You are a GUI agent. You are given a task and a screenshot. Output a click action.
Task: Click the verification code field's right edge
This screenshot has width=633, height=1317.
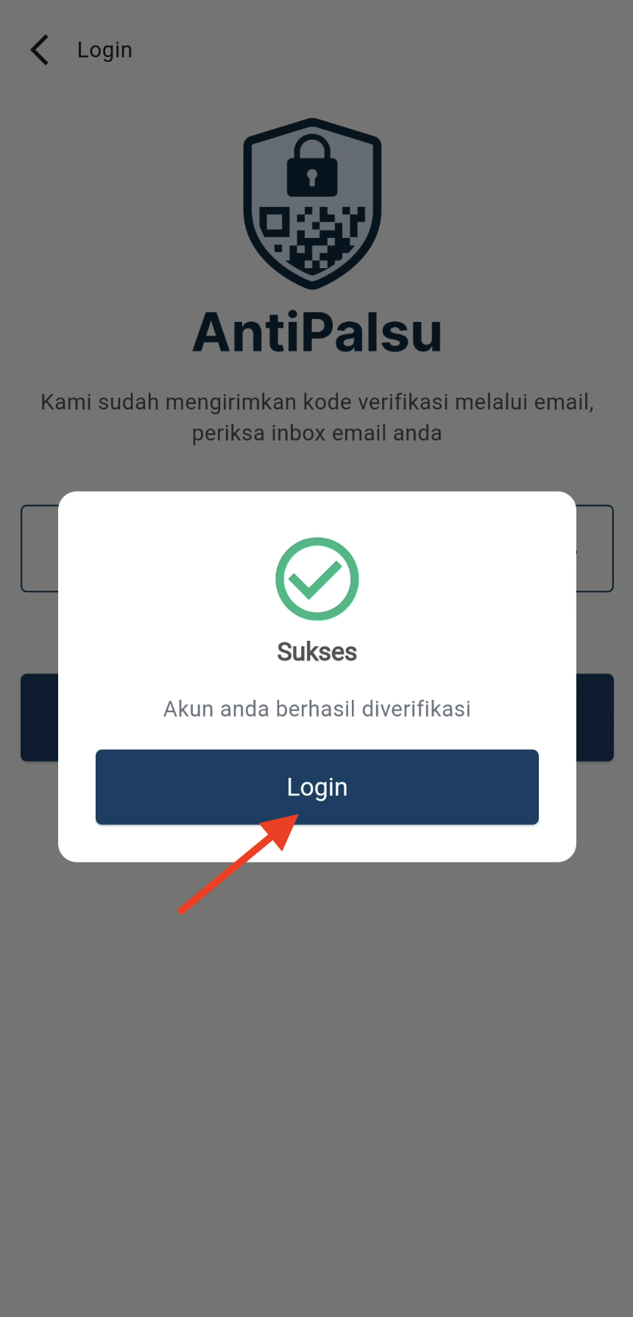[595, 548]
